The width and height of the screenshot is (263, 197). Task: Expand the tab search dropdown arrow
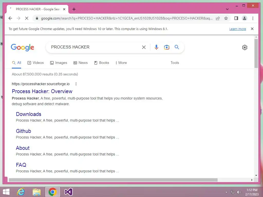coord(227,9)
